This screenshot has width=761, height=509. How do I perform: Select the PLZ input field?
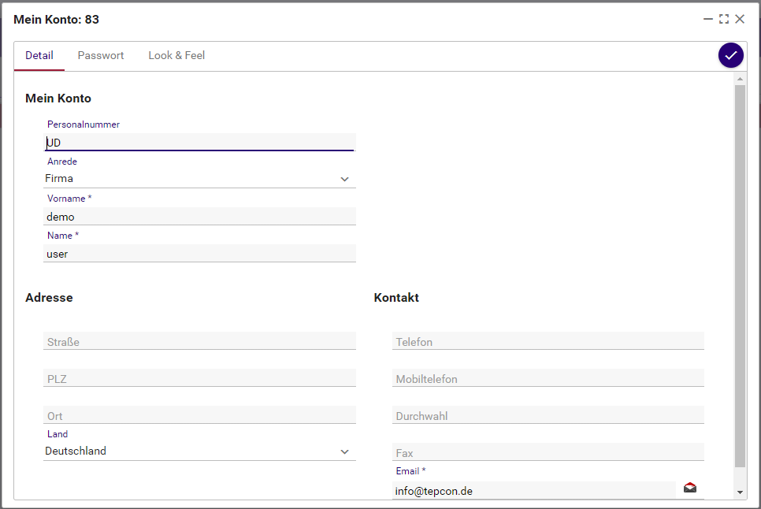point(199,379)
